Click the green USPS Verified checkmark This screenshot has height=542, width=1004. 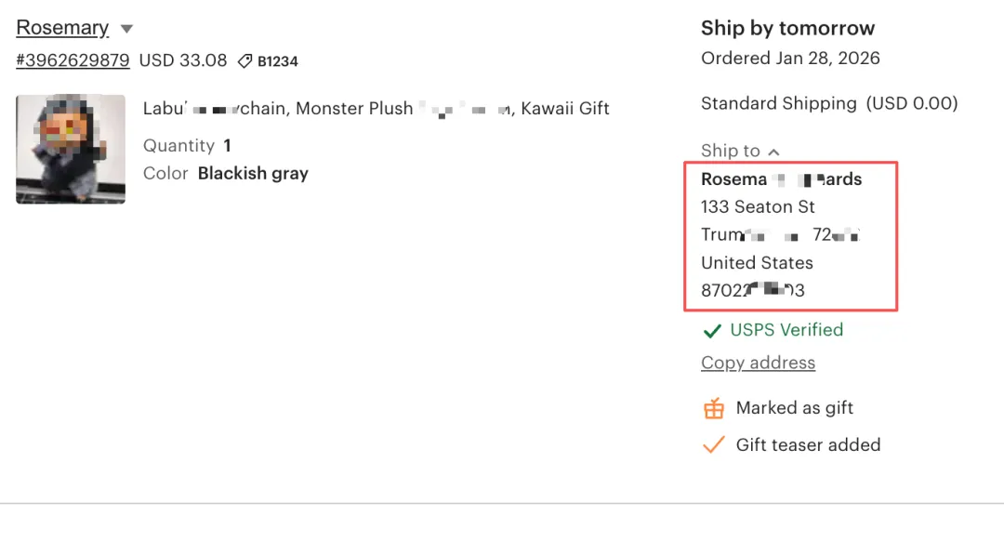pos(712,331)
